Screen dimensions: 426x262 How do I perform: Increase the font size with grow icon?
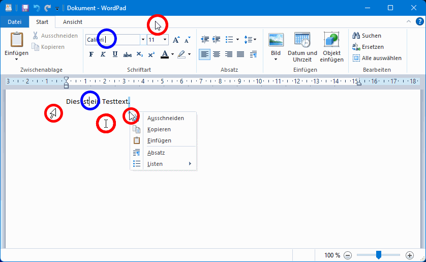[176, 40]
